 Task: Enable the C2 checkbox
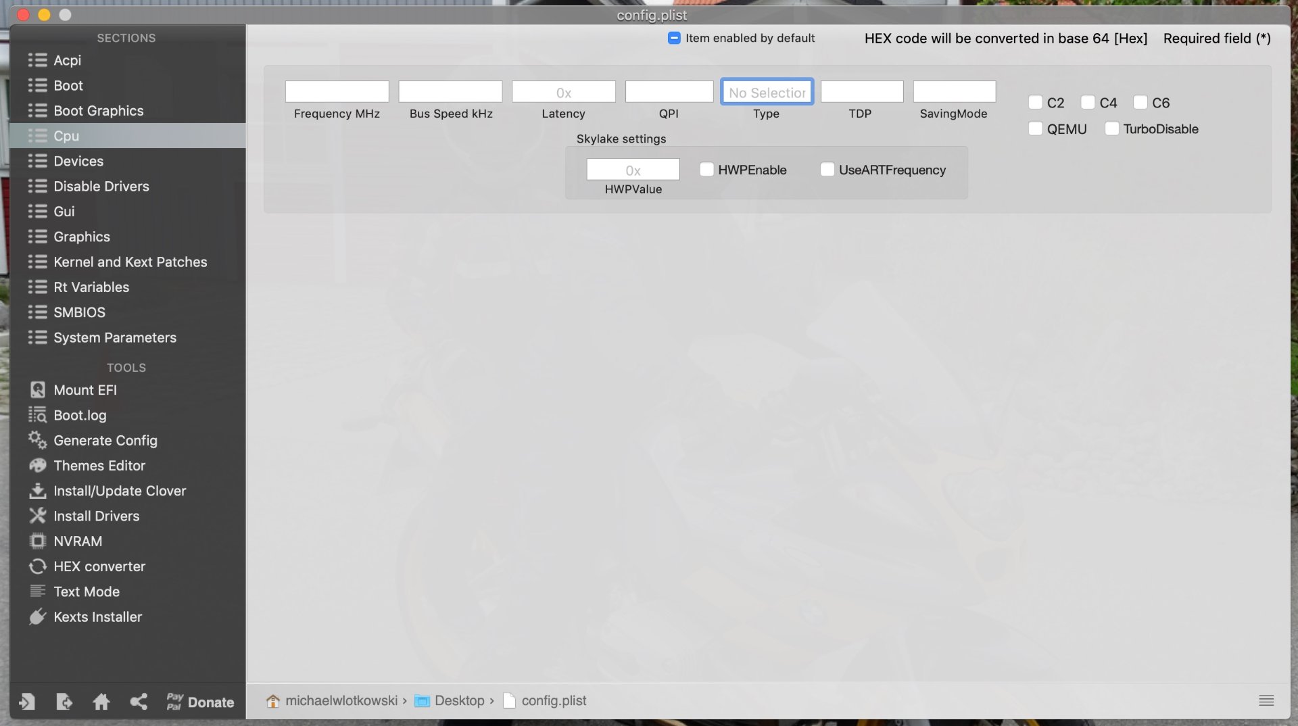1035,102
